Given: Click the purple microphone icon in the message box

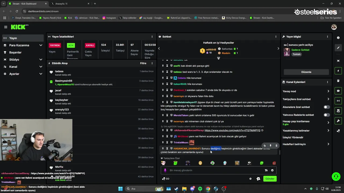Looking at the screenshot, I should coord(165,170).
